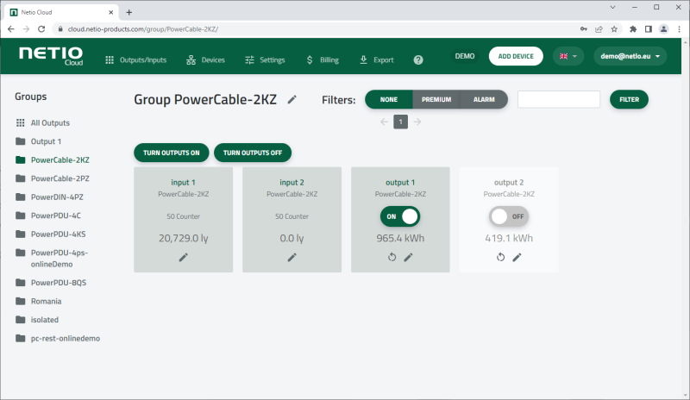Open the language flag dropdown
The image size is (690, 400).
click(x=568, y=57)
